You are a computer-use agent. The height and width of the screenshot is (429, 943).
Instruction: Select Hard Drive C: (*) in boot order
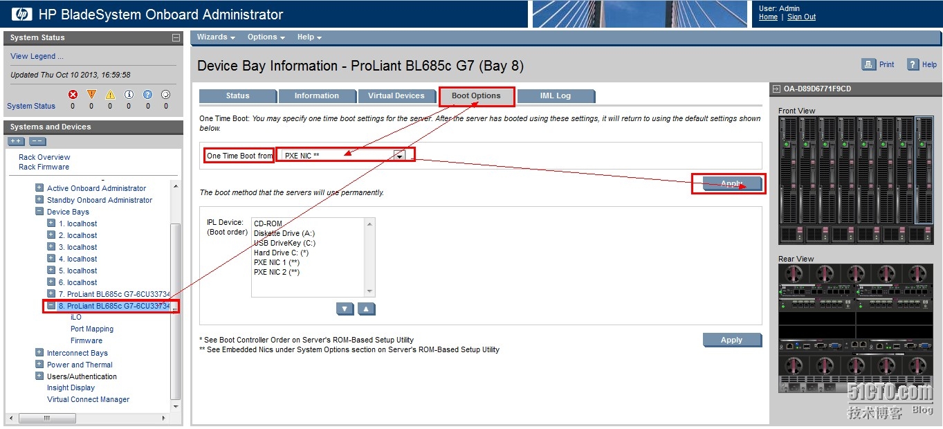pos(281,253)
